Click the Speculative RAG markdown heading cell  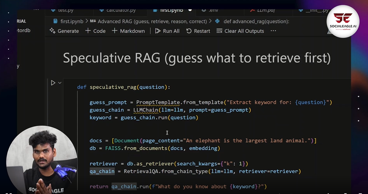196,58
